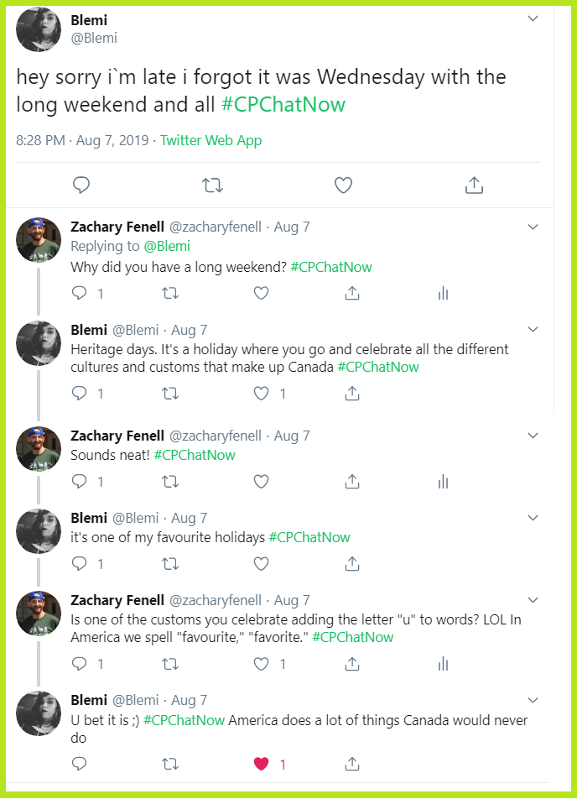The height and width of the screenshot is (799, 577).
Task: Unlike the "U bet it is" tweet
Action: click(261, 764)
